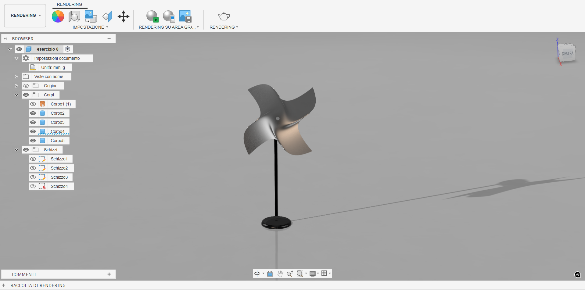Viewport: 585px width, 290px height.
Task: Open Texture Map Controls in Impostazione group
Action: pyautogui.click(x=90, y=16)
